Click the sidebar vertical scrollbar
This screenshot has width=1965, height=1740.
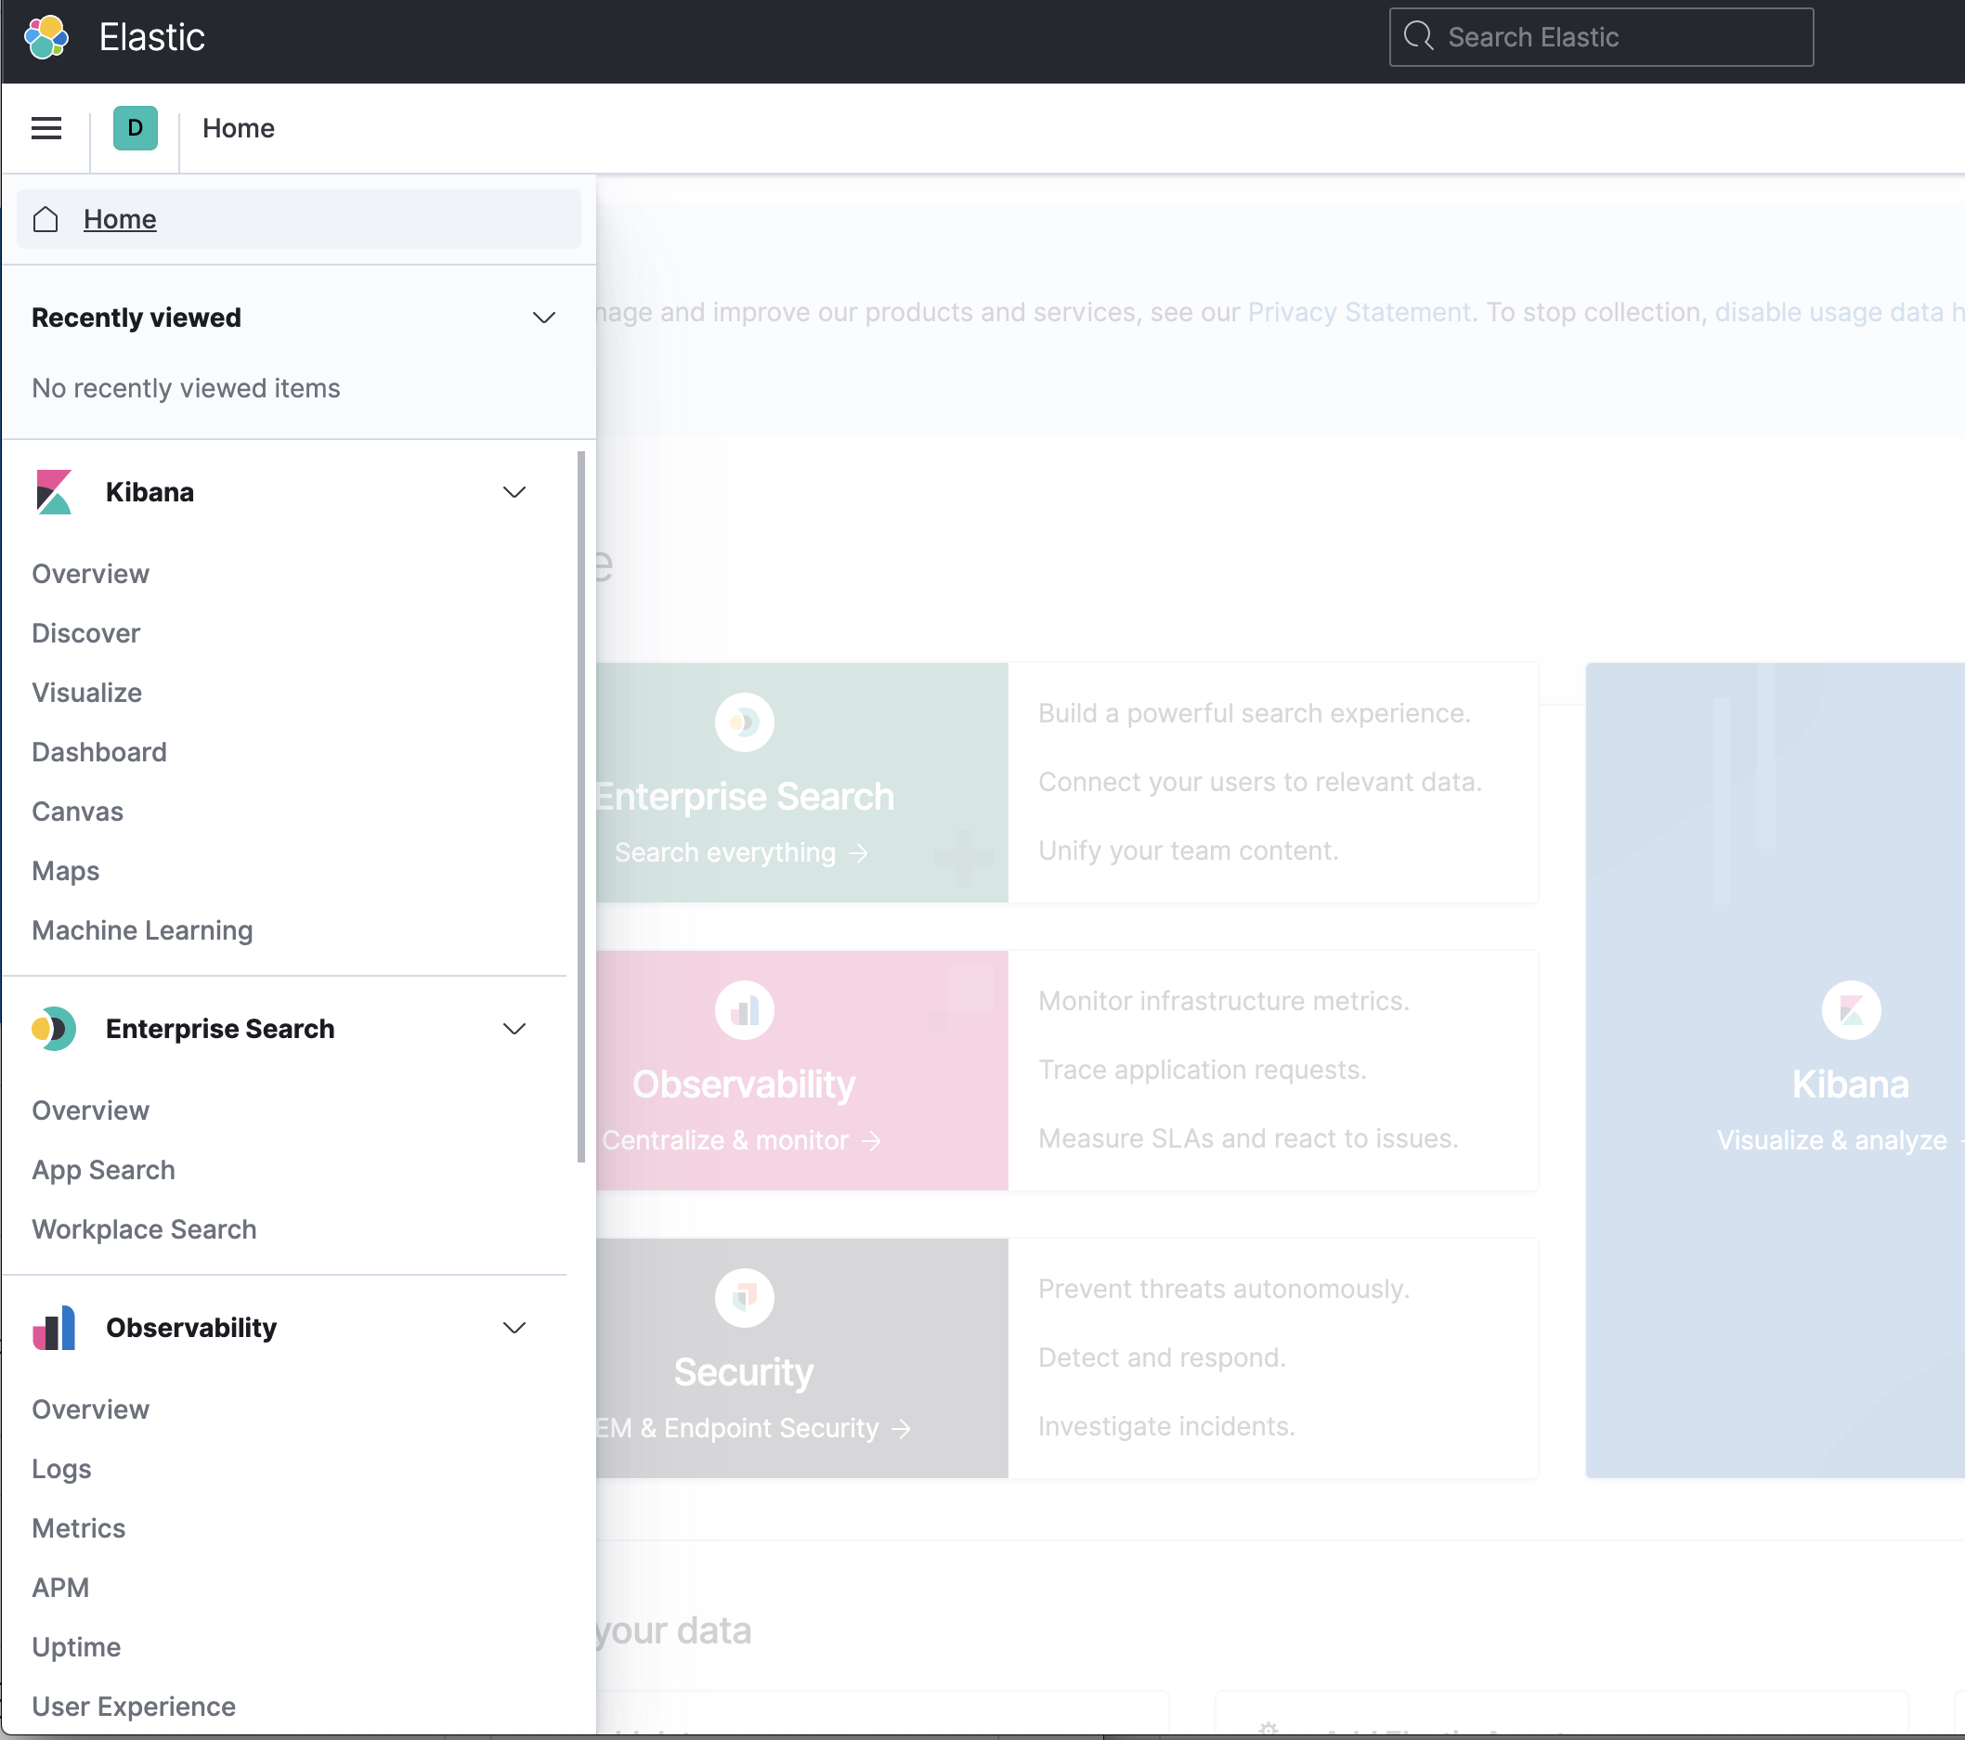coord(580,808)
